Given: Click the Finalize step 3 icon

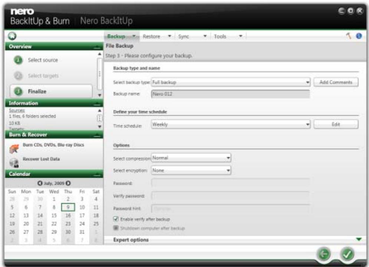Looking at the screenshot, I should pyautogui.click(x=18, y=91).
